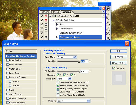Close the Actions palette window

[x=104, y=8]
